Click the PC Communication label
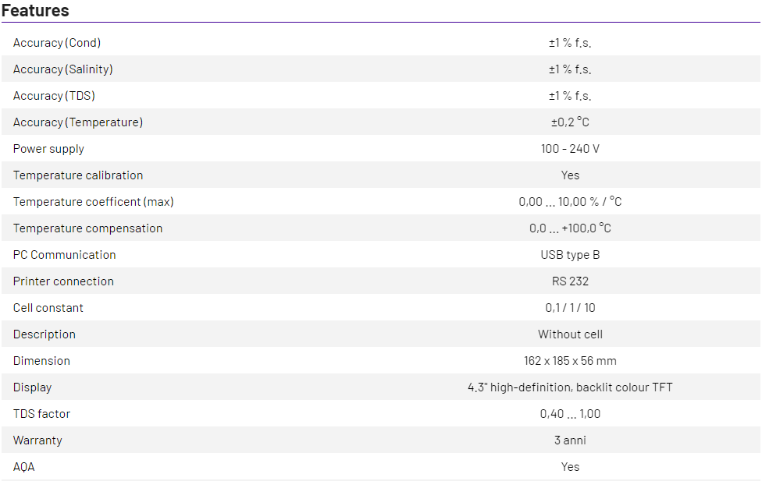This screenshot has width=762, height=481. tap(64, 255)
